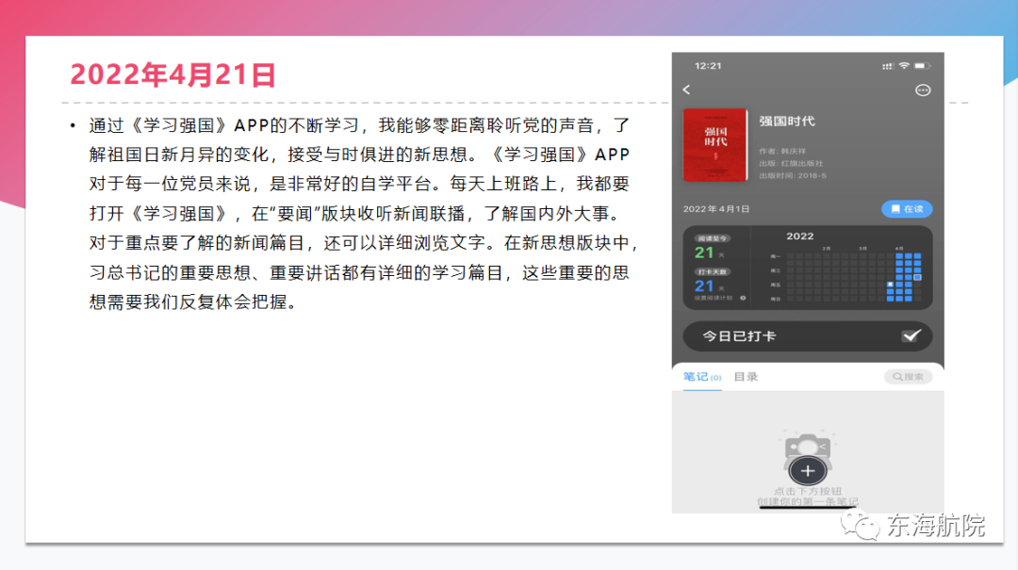
Task: Click the checkmark icon beside 今日已打卡
Action: [911, 335]
